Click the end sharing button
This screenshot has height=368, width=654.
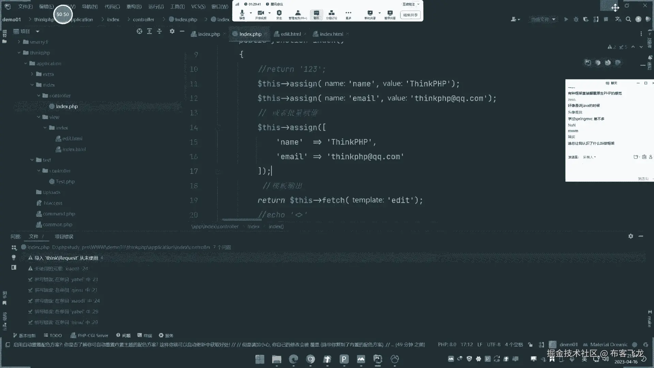tap(410, 15)
